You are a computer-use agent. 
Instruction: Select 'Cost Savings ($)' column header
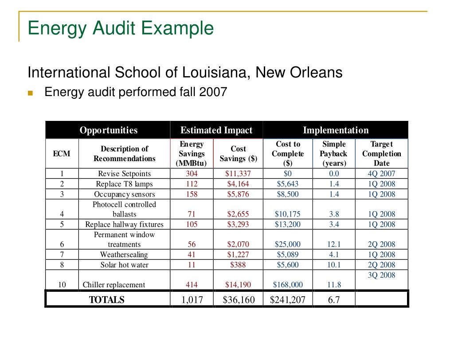pyautogui.click(x=238, y=154)
